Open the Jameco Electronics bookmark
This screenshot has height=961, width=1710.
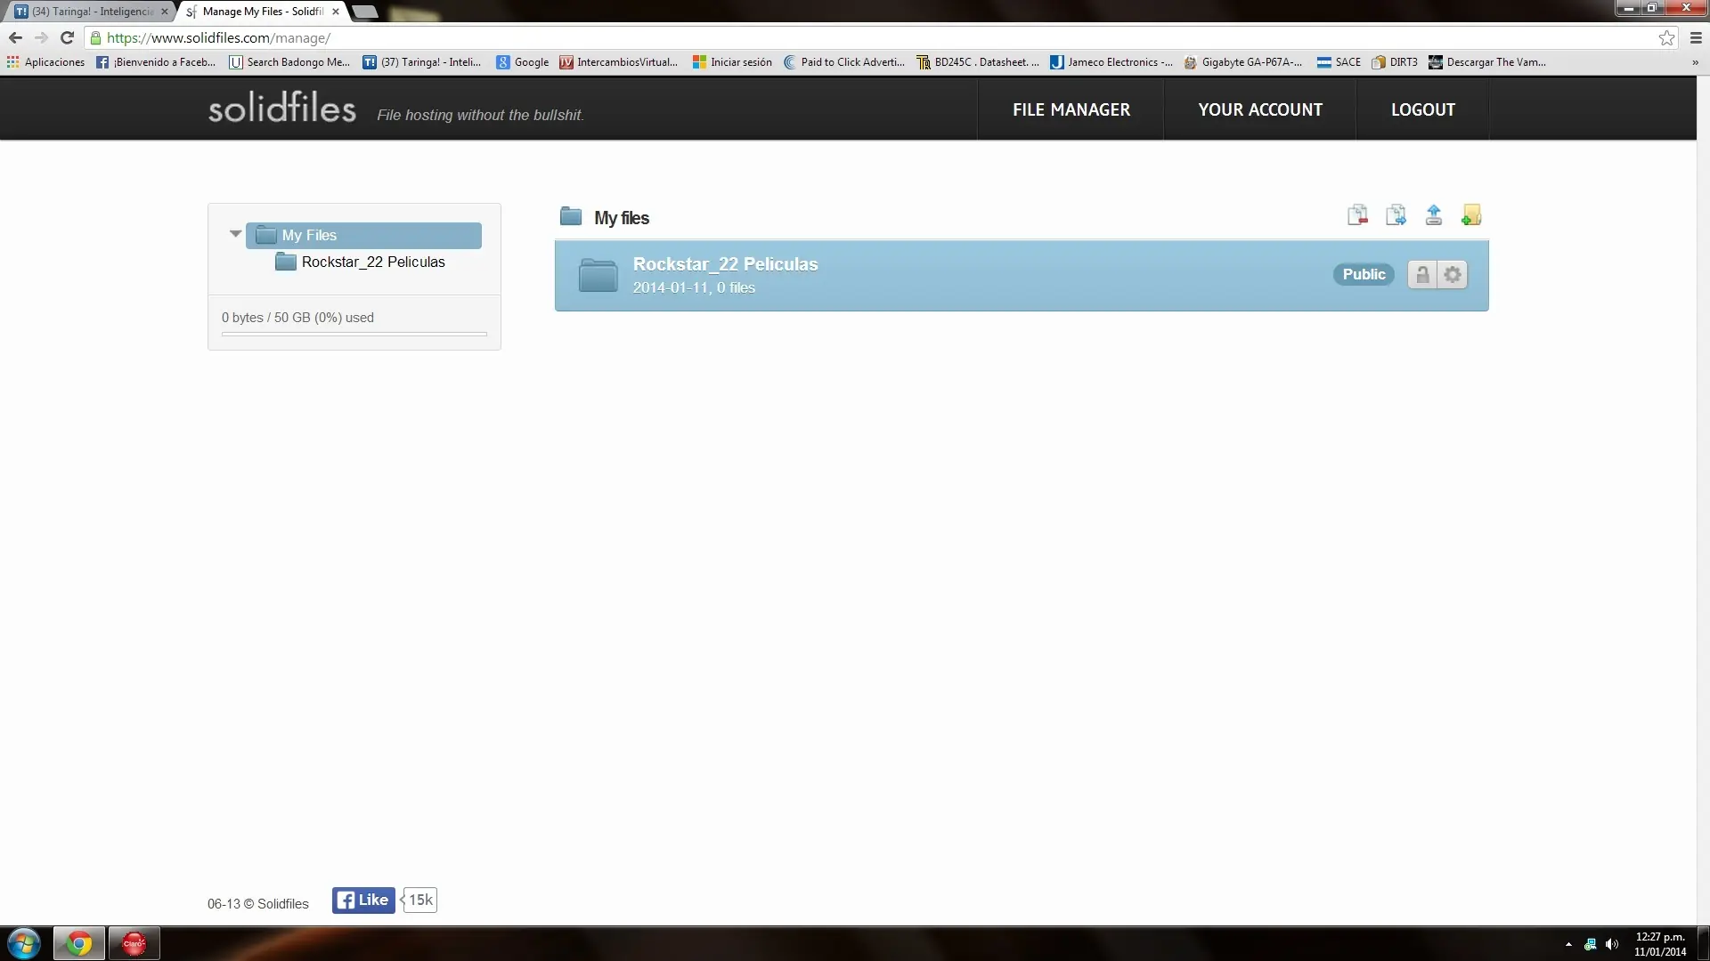coord(1111,62)
